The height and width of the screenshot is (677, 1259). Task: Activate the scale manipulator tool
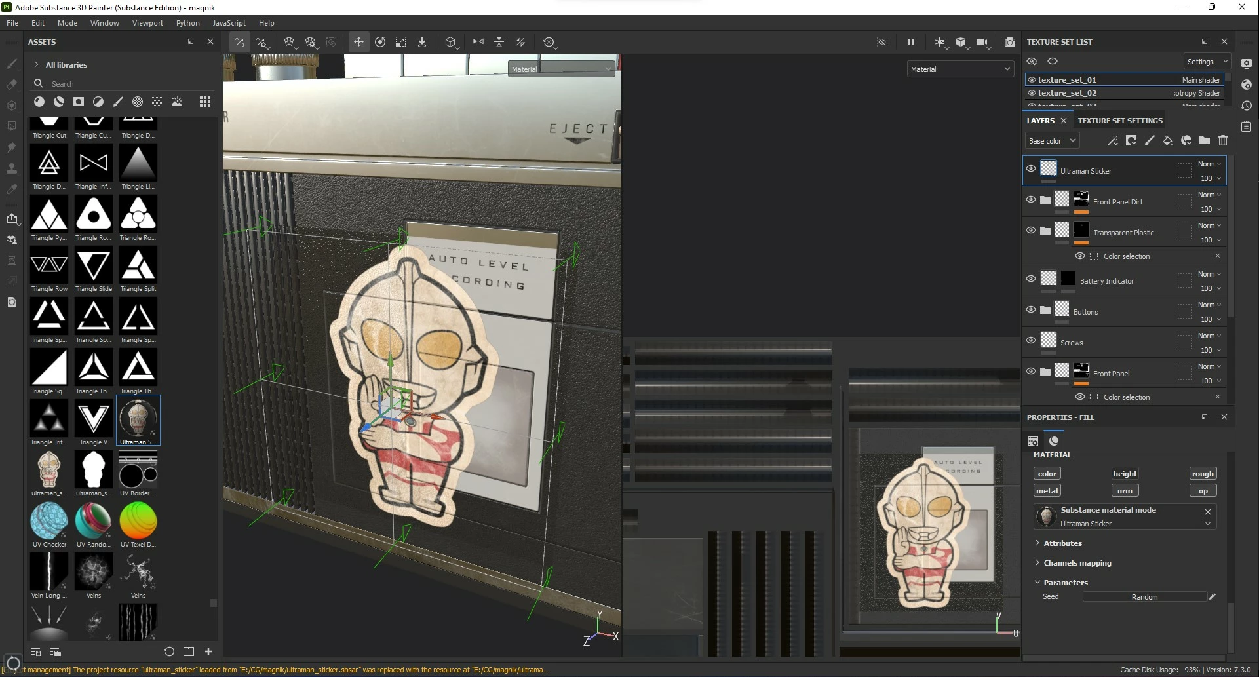click(x=401, y=42)
